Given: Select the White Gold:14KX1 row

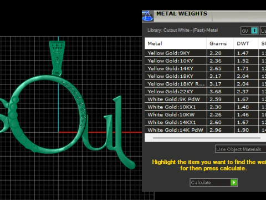Looking at the screenshot, I should 205,122.
